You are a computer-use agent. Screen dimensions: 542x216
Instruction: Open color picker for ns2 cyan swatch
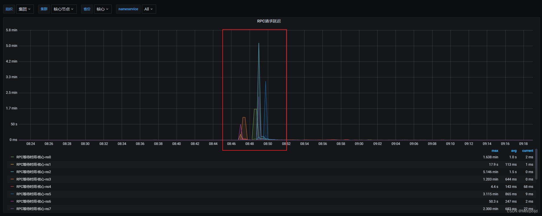point(12,172)
